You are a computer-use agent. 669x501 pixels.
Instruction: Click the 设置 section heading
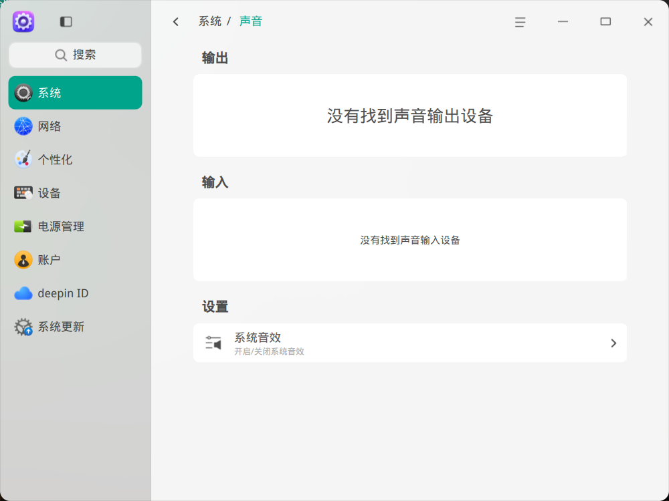point(215,307)
